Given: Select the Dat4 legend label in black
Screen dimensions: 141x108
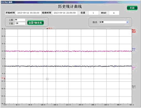Looking at the screenshot, I should (x=134, y=87).
